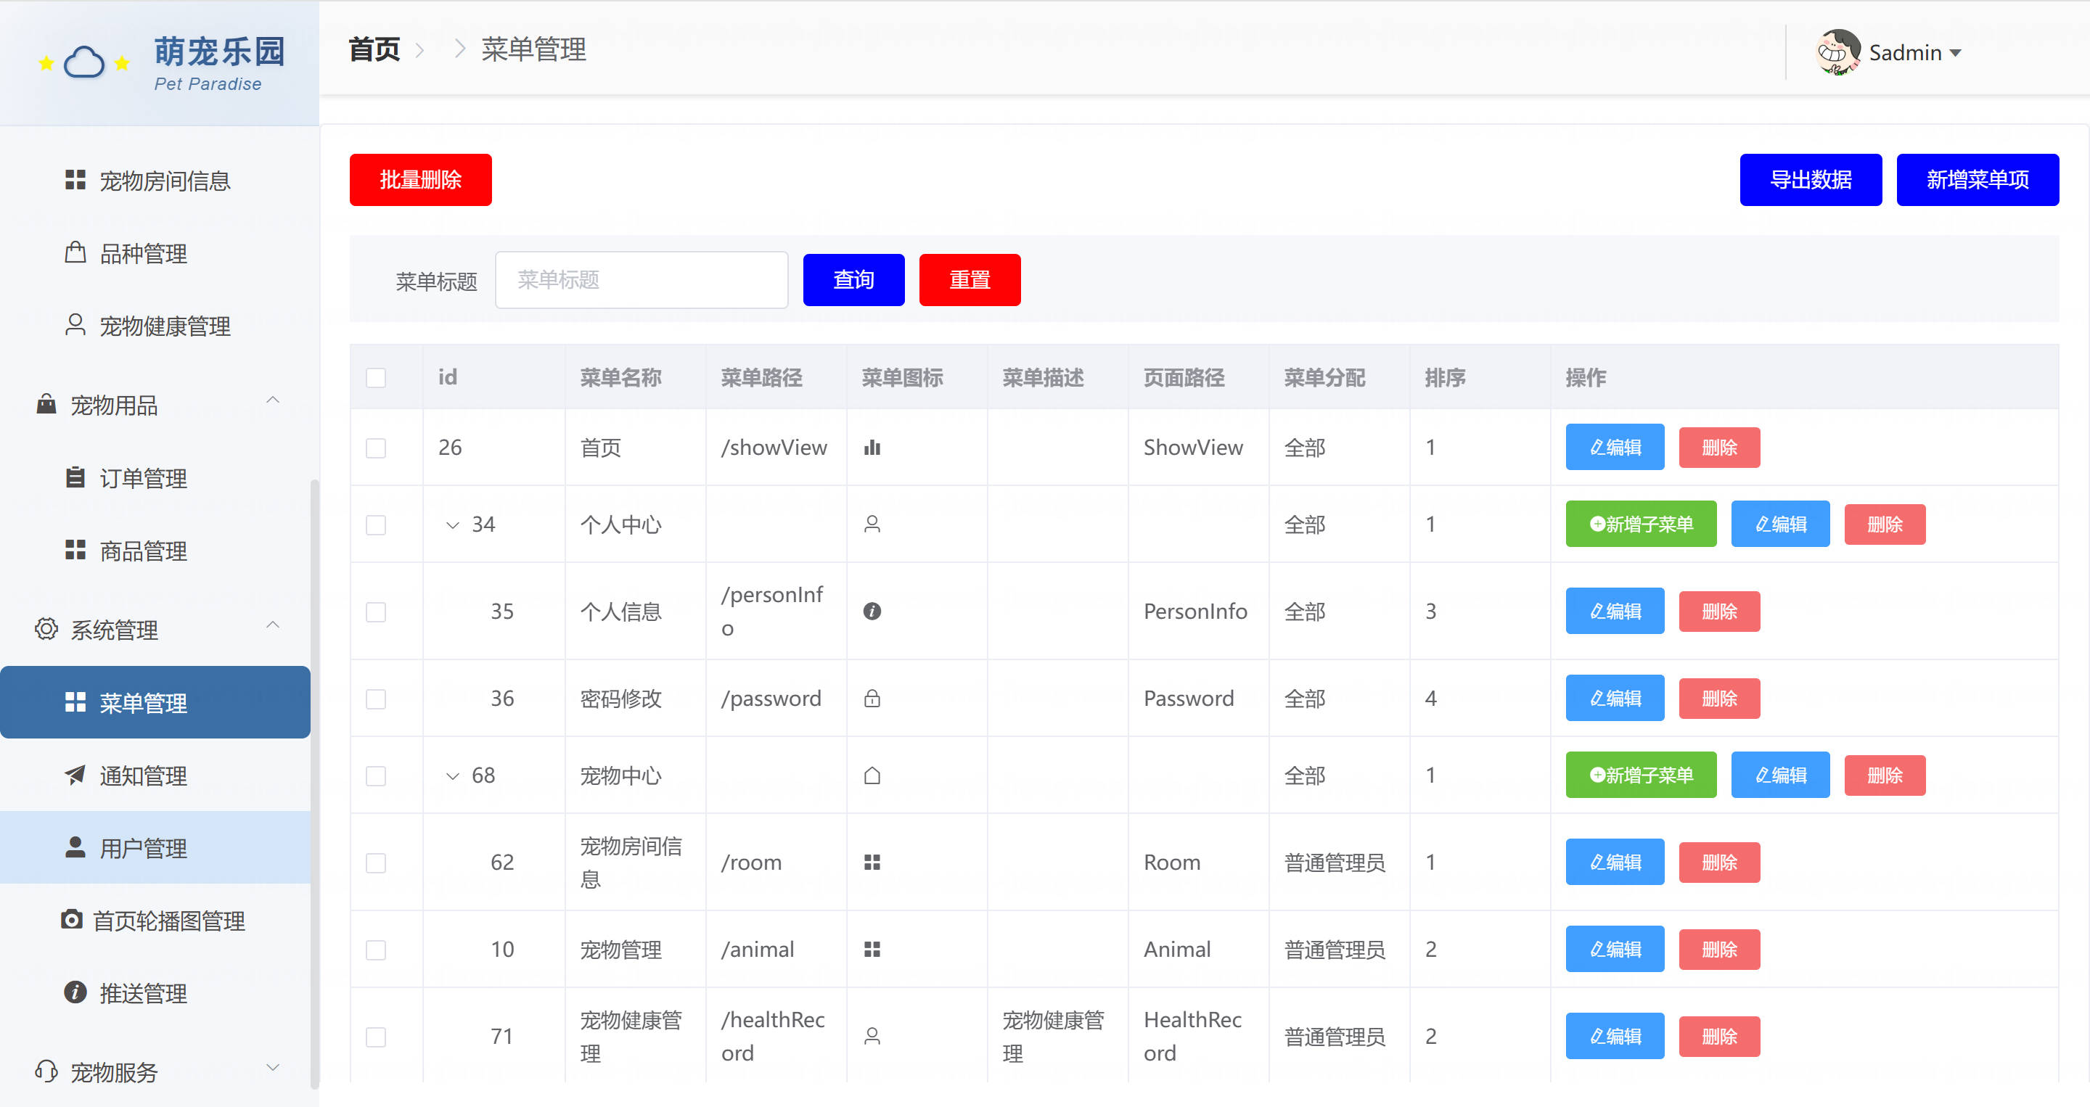
Task: Check the checkbox for row id 10
Action: [376, 949]
